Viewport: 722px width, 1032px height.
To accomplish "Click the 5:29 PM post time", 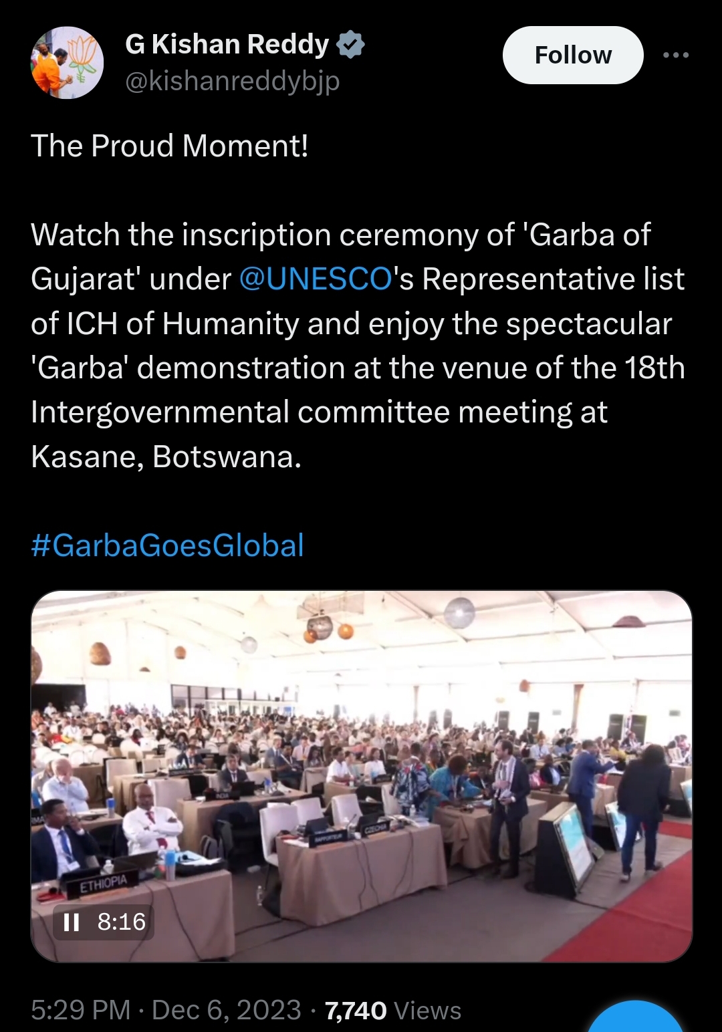I will click(x=81, y=1010).
